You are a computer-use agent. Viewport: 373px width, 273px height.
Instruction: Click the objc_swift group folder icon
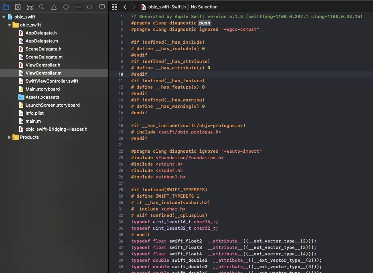click(16, 25)
